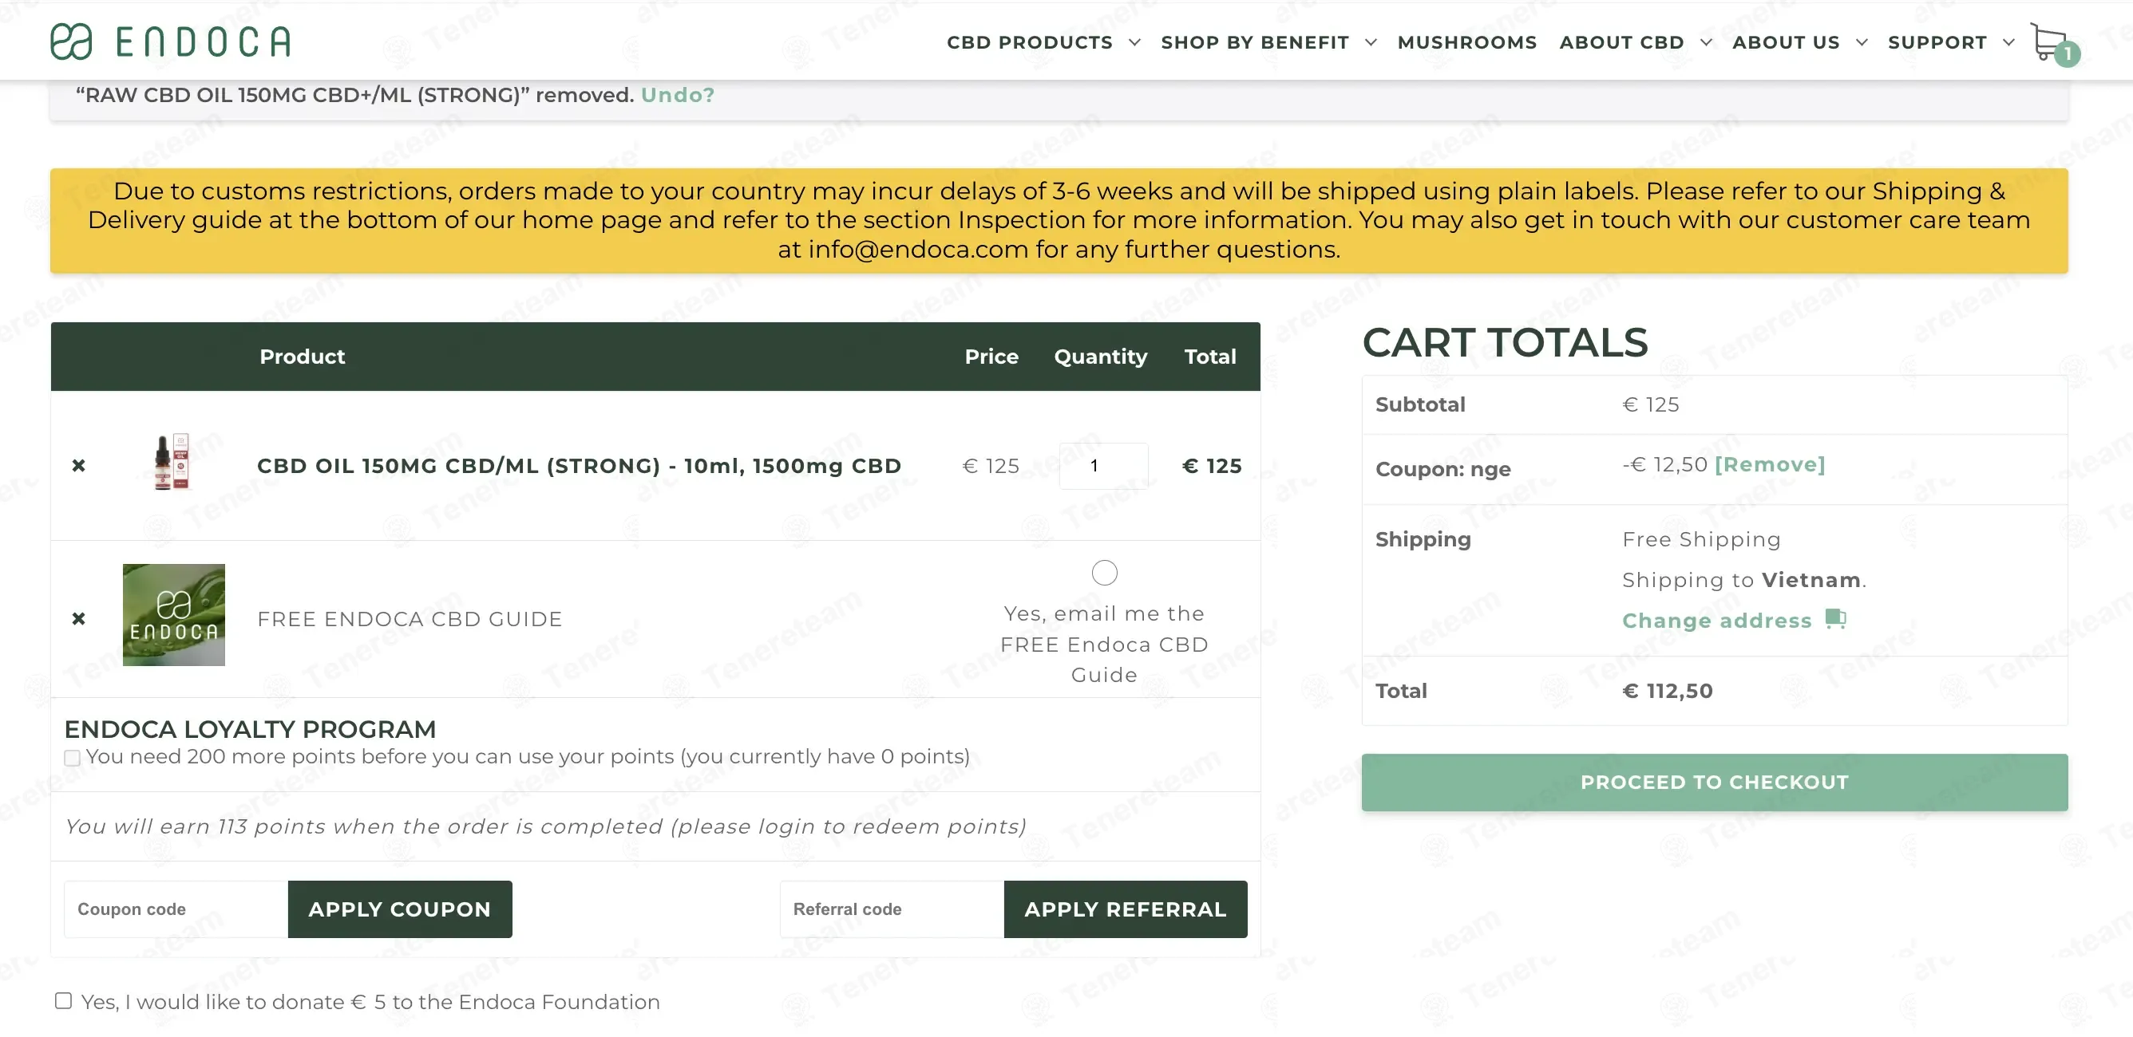Select the email me the free guide radio
2133x1037 pixels.
coord(1104,573)
